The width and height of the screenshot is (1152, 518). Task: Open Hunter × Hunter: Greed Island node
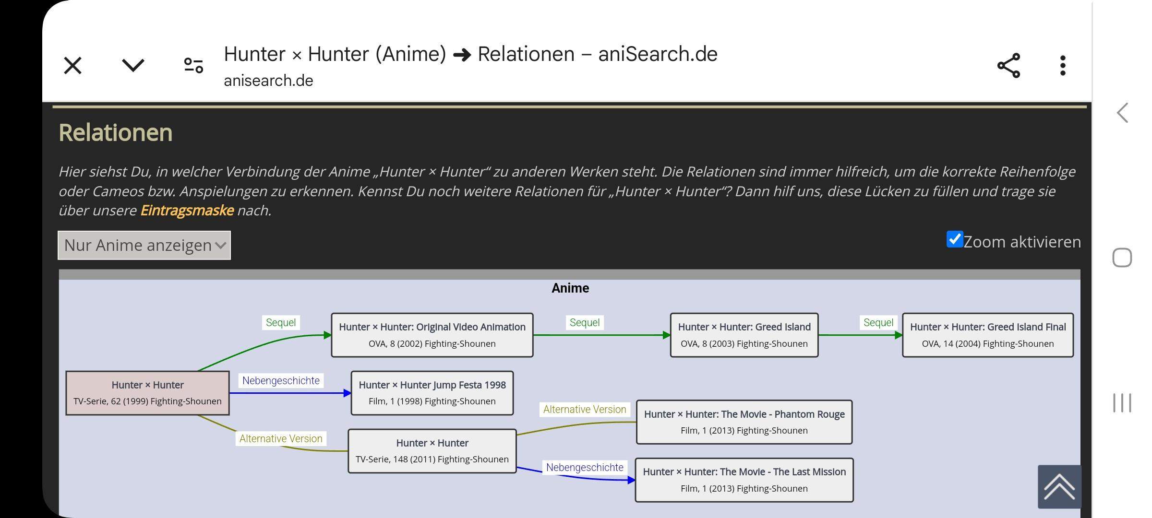(744, 335)
